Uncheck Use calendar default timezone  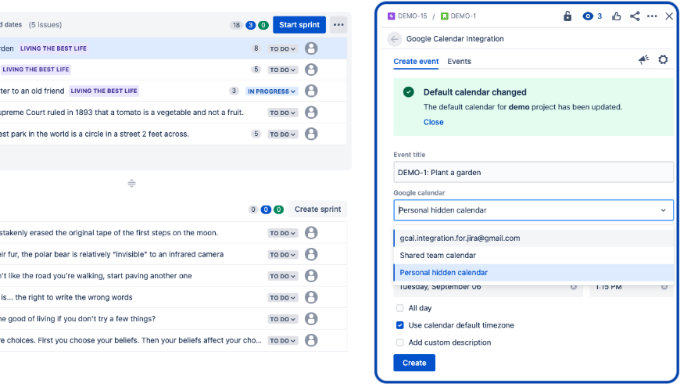click(x=400, y=325)
